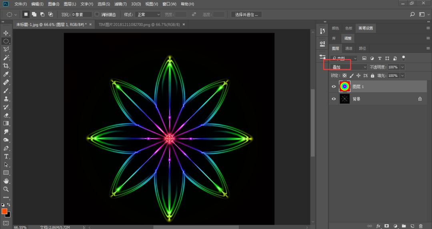
Task: Toggle layer filtering switch on
Action: [x=403, y=58]
